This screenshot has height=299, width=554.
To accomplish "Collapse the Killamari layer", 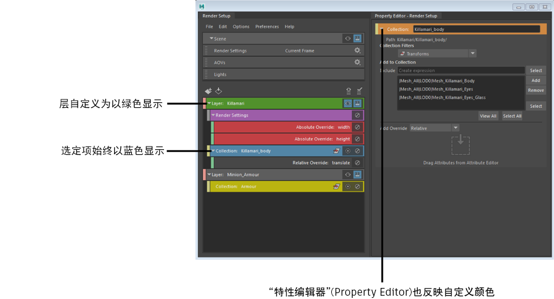I will pos(209,103).
